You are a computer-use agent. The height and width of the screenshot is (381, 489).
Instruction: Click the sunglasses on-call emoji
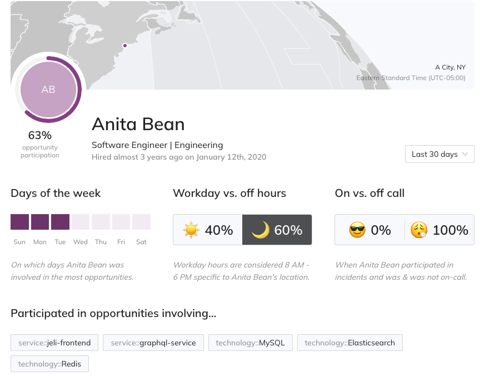357,230
